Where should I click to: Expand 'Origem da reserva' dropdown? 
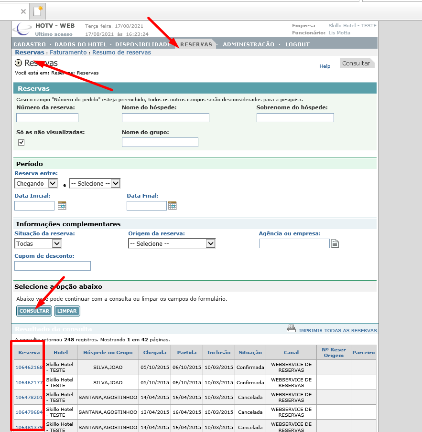click(172, 243)
